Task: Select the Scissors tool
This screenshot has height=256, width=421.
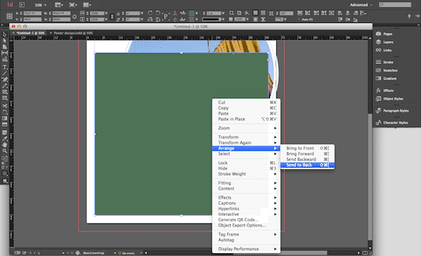Action: tap(5, 106)
